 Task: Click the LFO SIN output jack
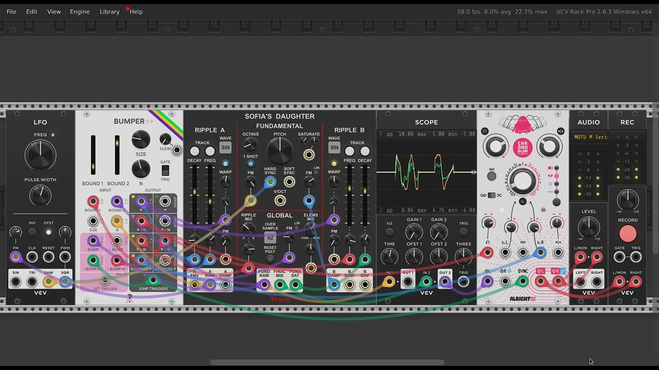click(x=15, y=282)
